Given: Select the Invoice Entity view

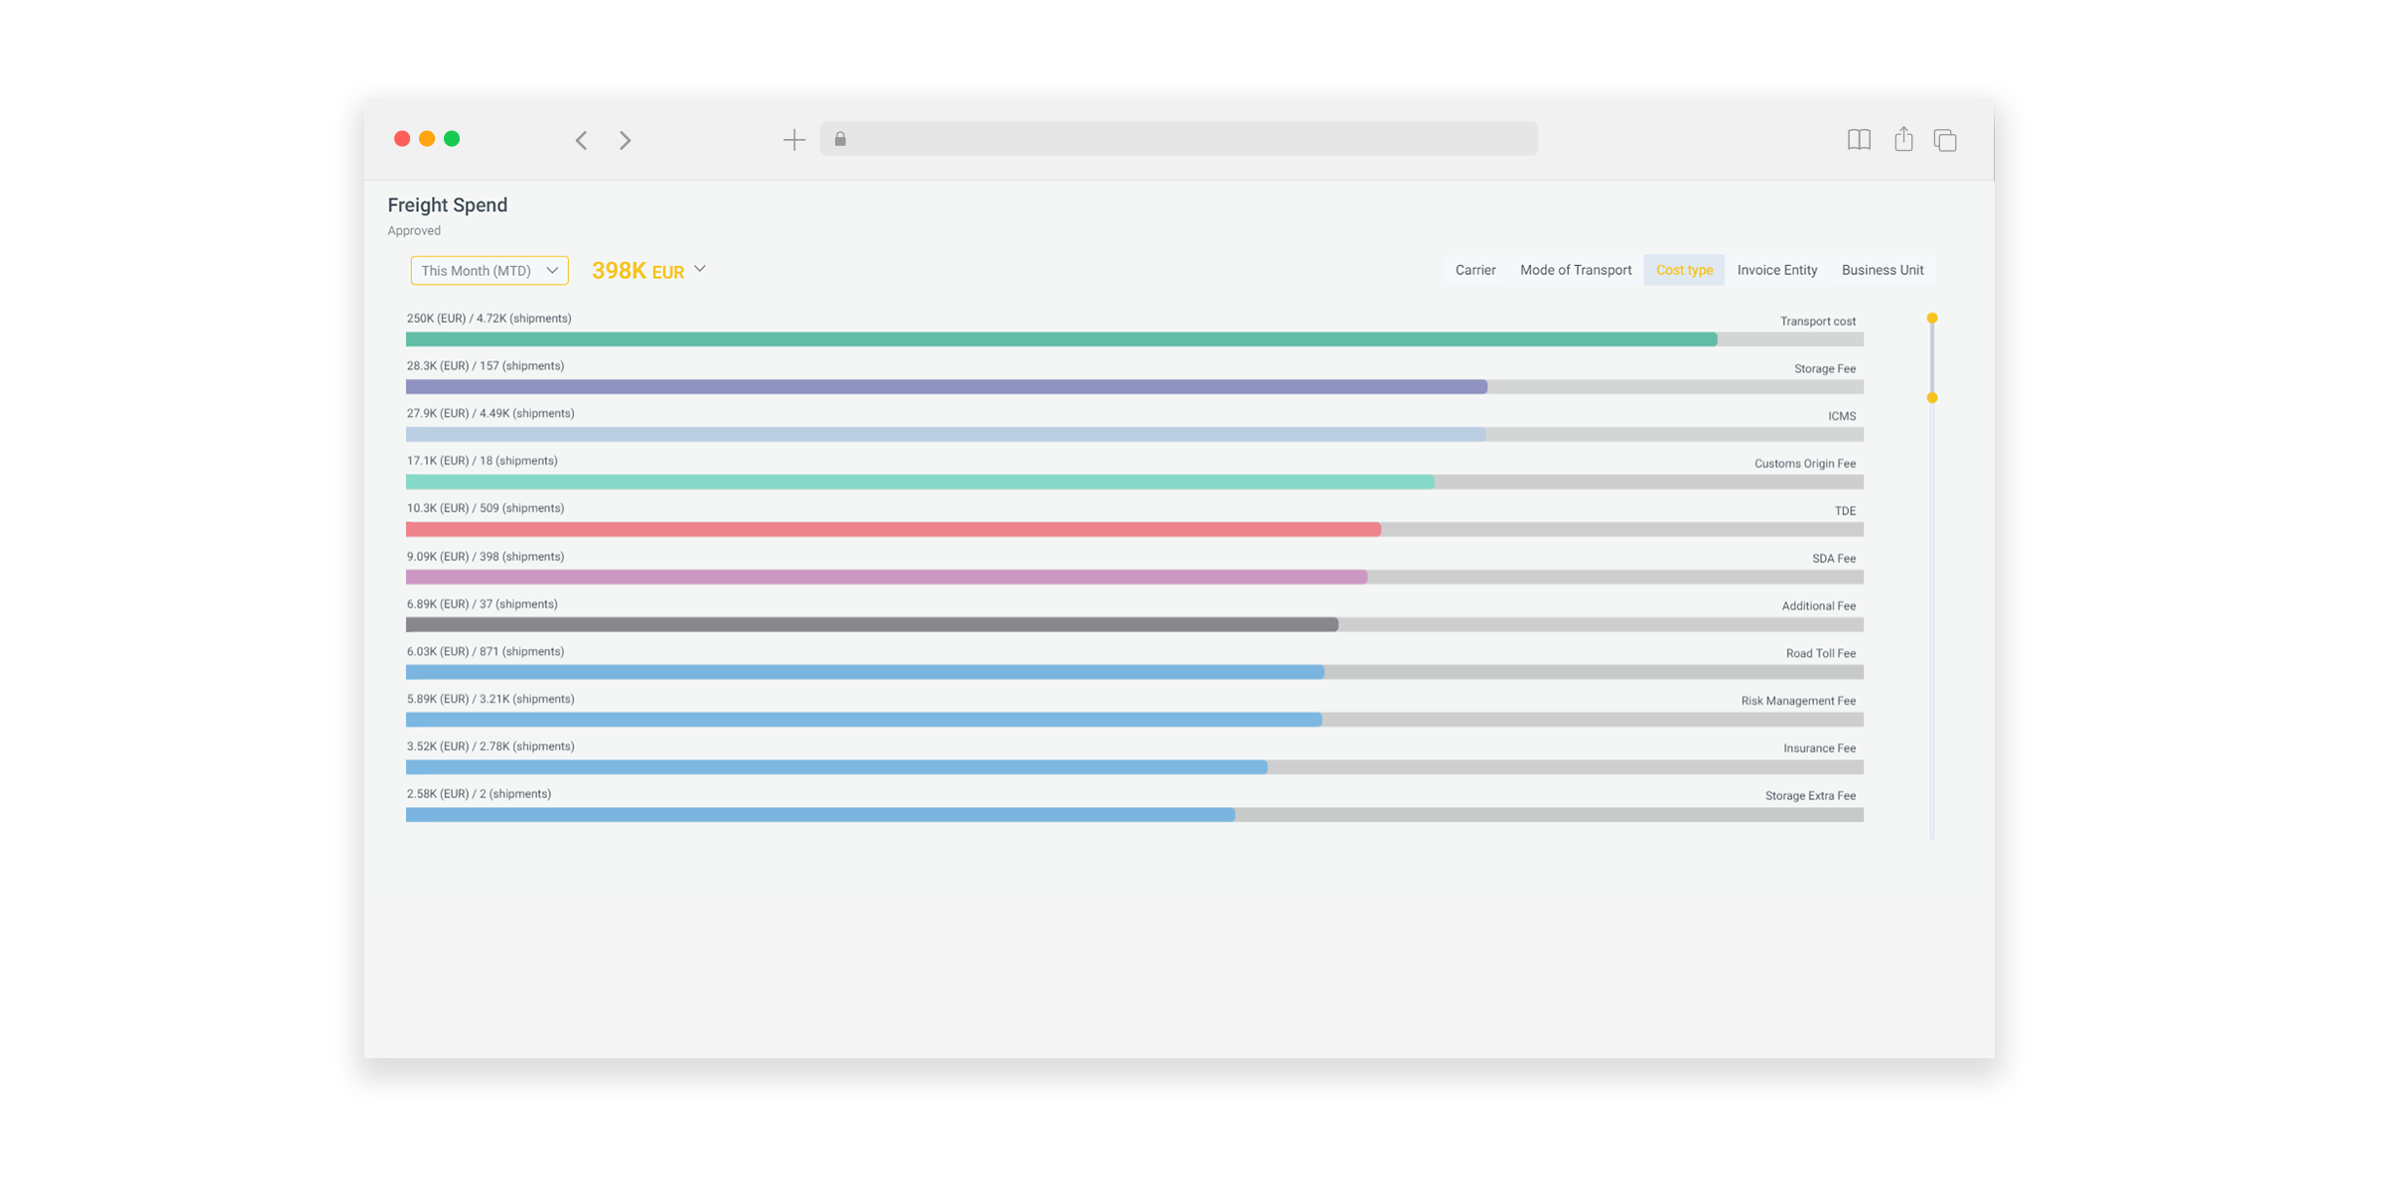Looking at the screenshot, I should [1776, 269].
